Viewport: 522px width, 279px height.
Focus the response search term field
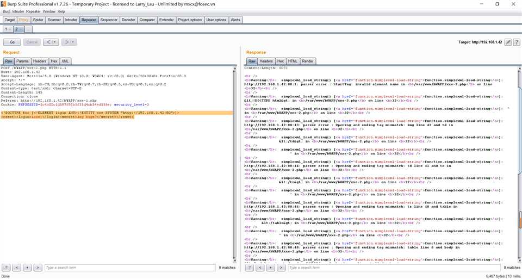pyautogui.click(x=394, y=268)
